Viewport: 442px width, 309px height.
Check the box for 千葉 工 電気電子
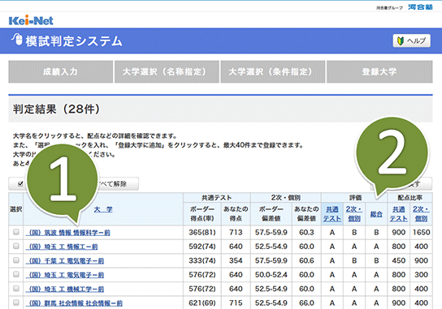coord(16,260)
